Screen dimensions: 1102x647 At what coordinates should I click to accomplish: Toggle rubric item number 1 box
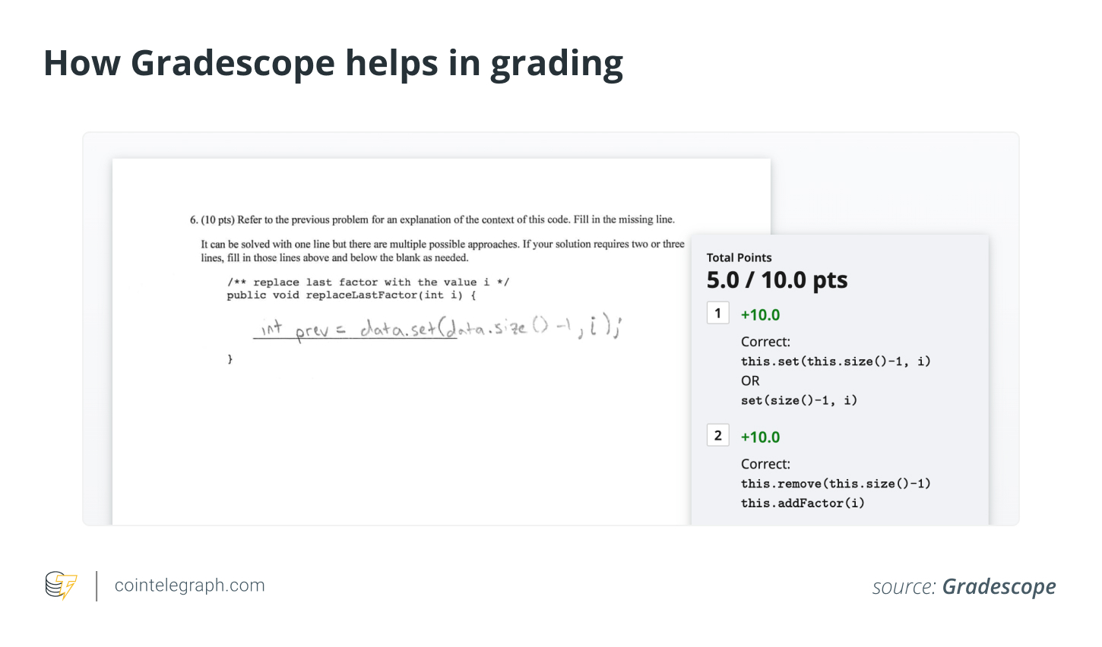coord(717,314)
